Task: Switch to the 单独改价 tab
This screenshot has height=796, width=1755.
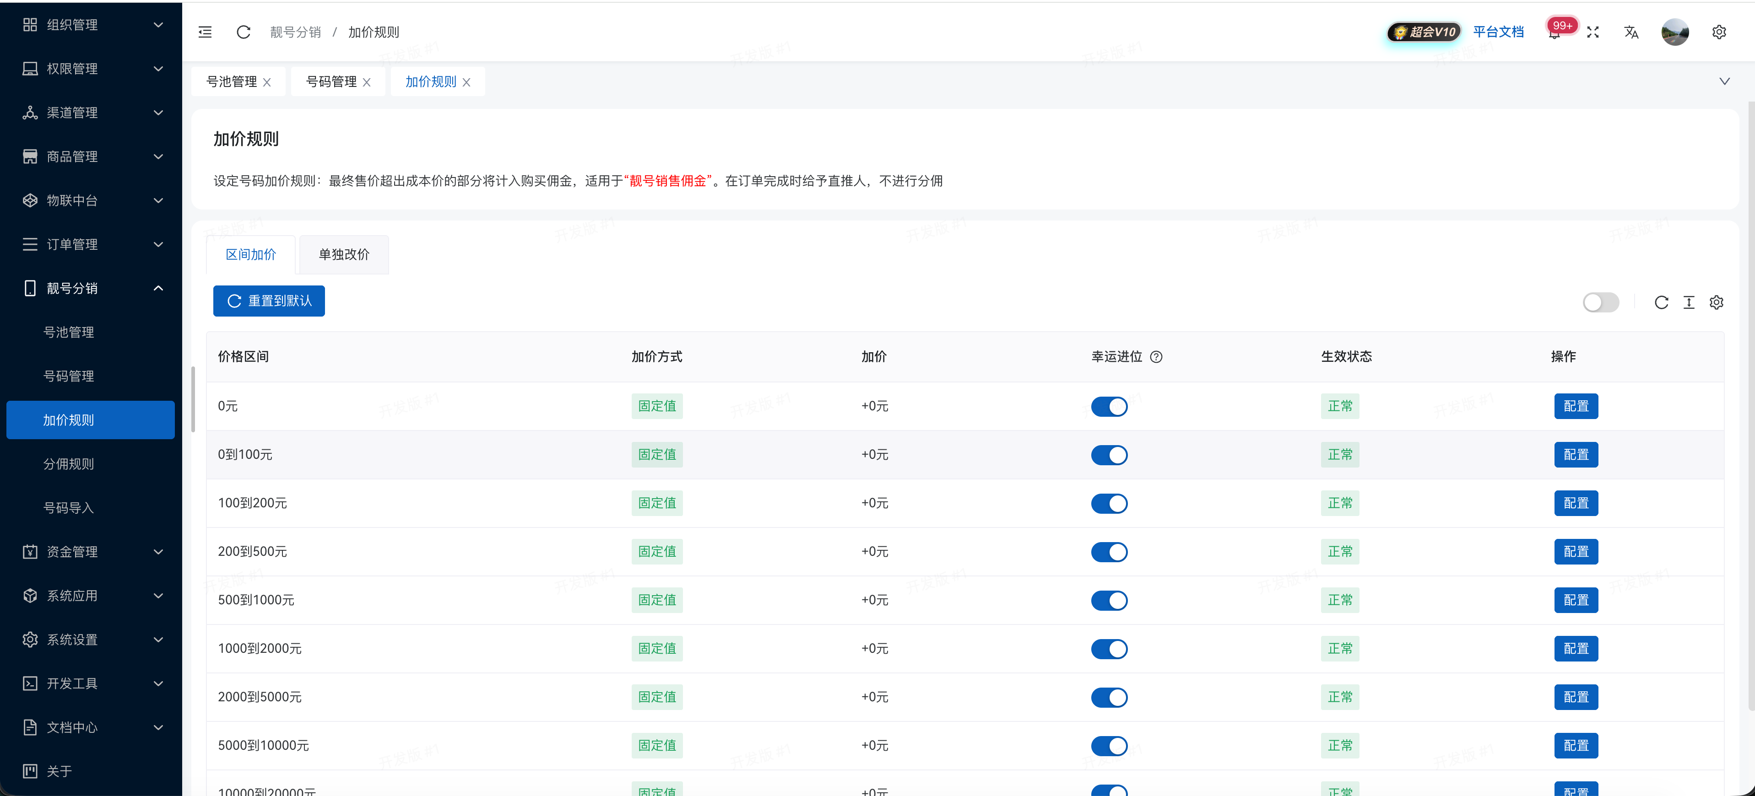Action: point(343,255)
